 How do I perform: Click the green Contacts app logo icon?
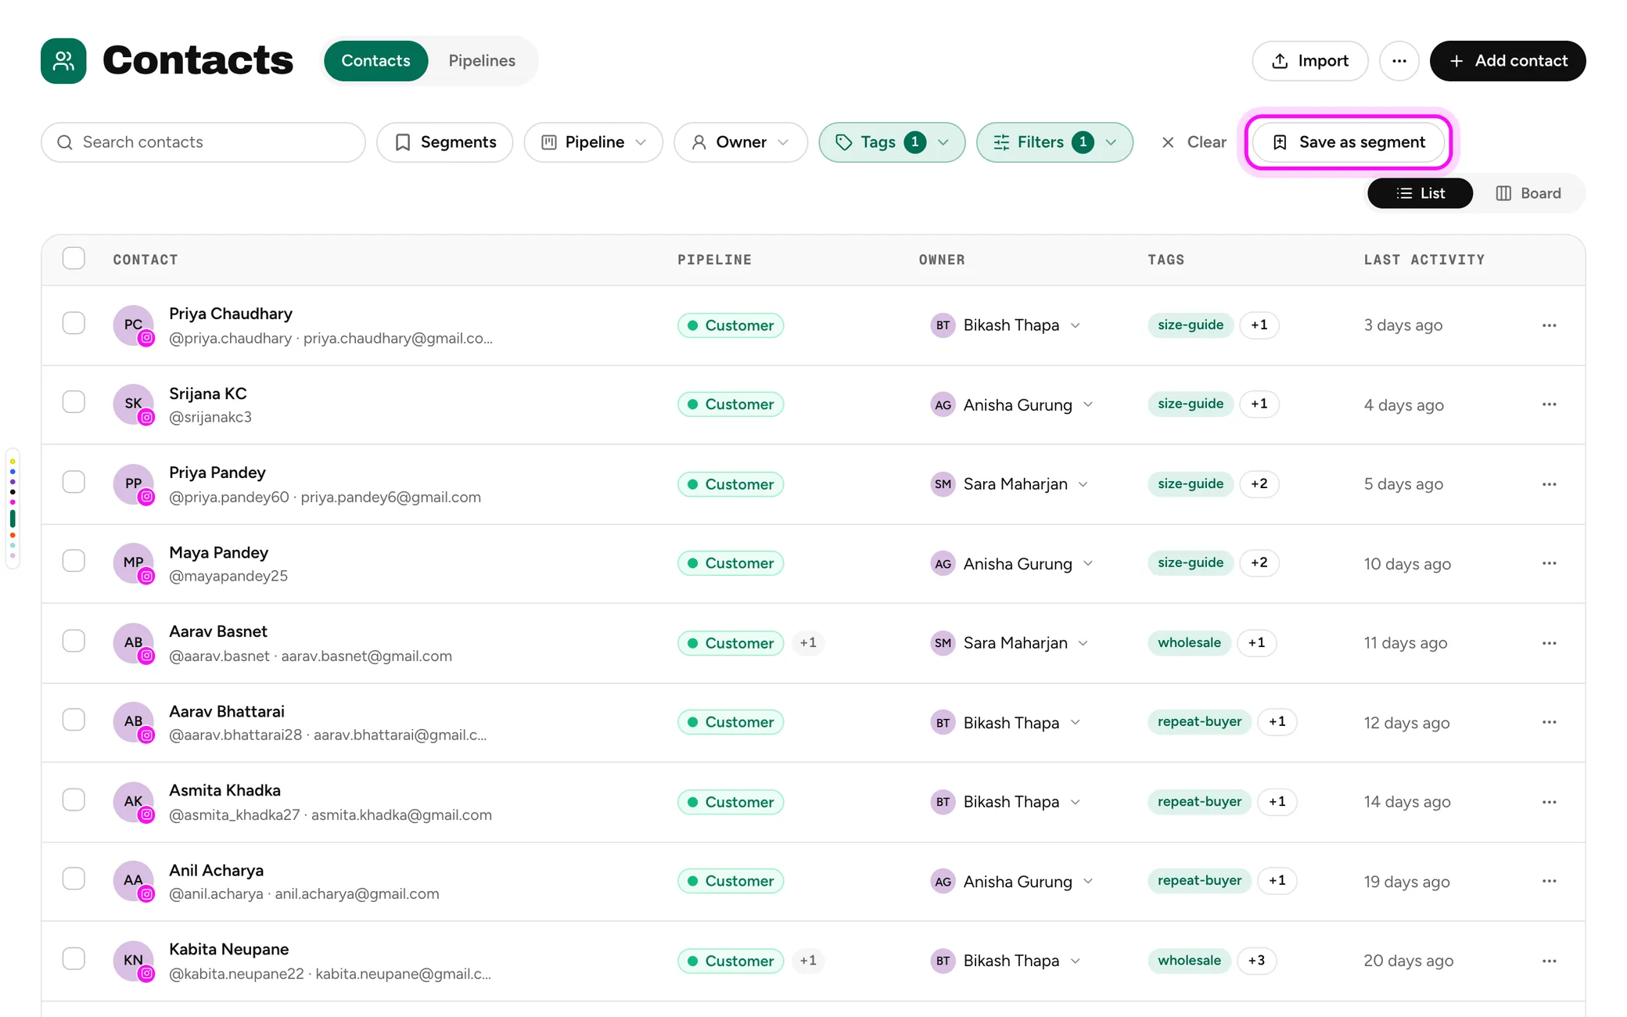point(63,61)
